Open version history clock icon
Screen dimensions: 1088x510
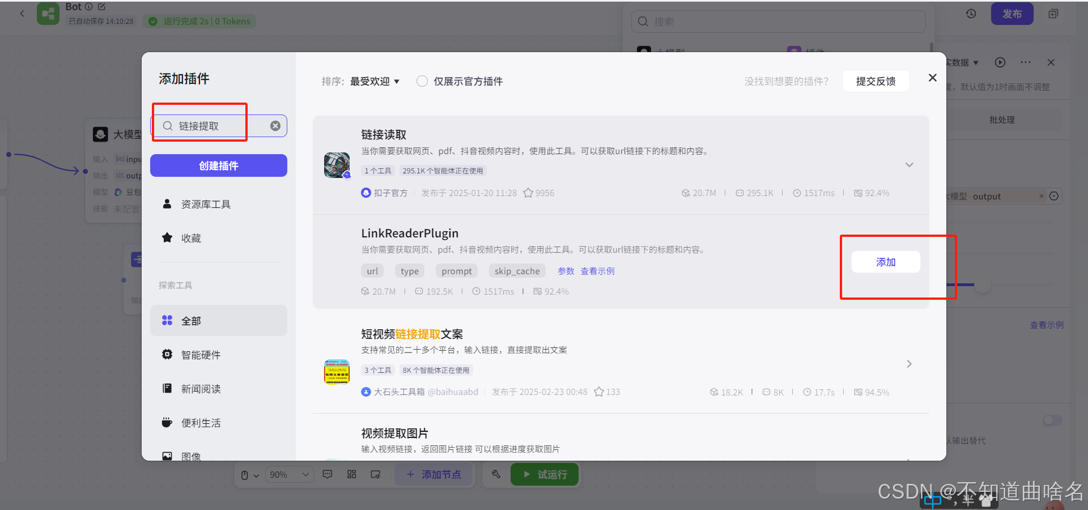[x=971, y=14]
